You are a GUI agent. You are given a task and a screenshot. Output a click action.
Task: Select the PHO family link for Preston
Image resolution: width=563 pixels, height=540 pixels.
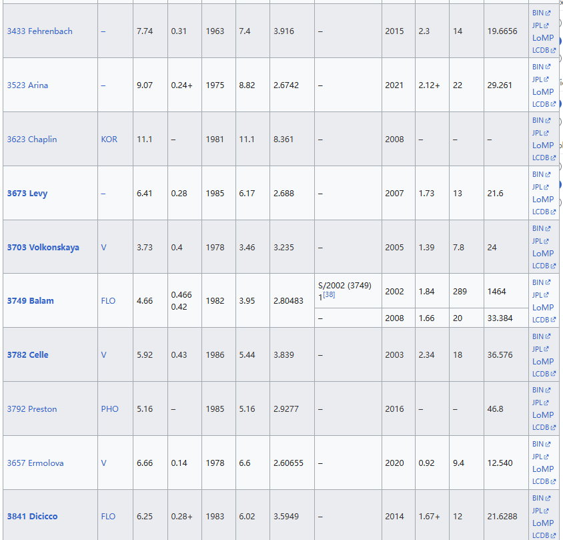click(x=109, y=409)
